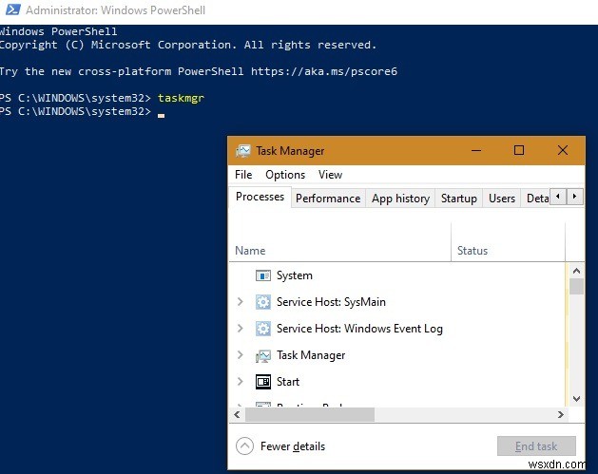Viewport: 598px width, 474px height.
Task: Open the File menu in Task Manager
Action: 243,175
